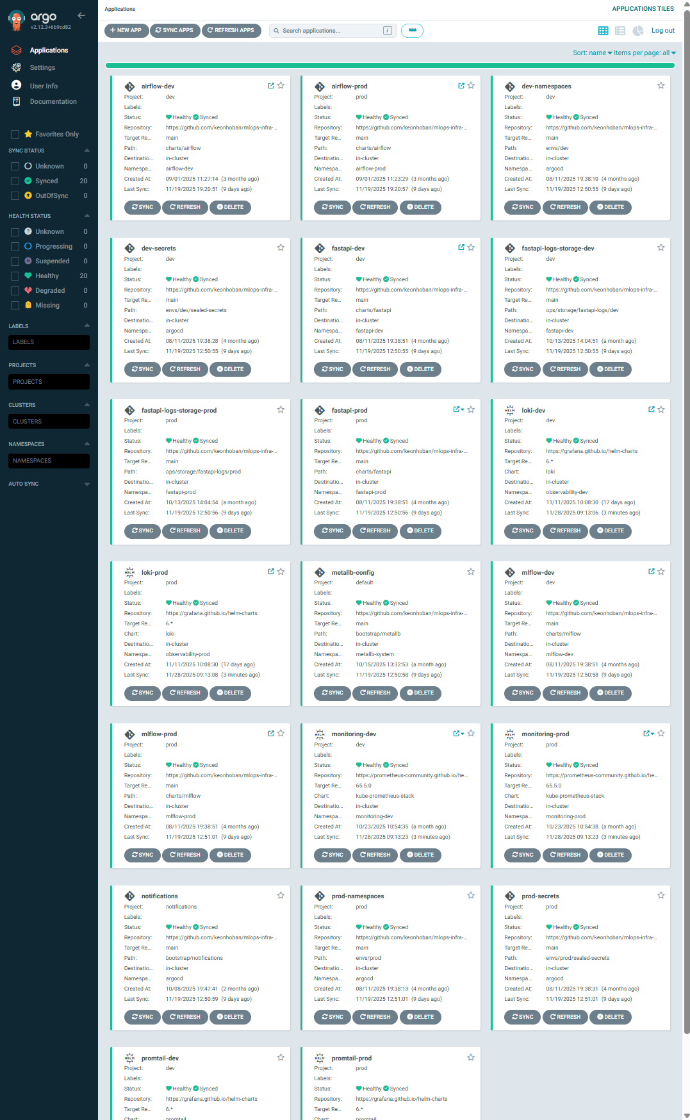
Task: Focus the Namespaces filter input
Action: (x=49, y=461)
